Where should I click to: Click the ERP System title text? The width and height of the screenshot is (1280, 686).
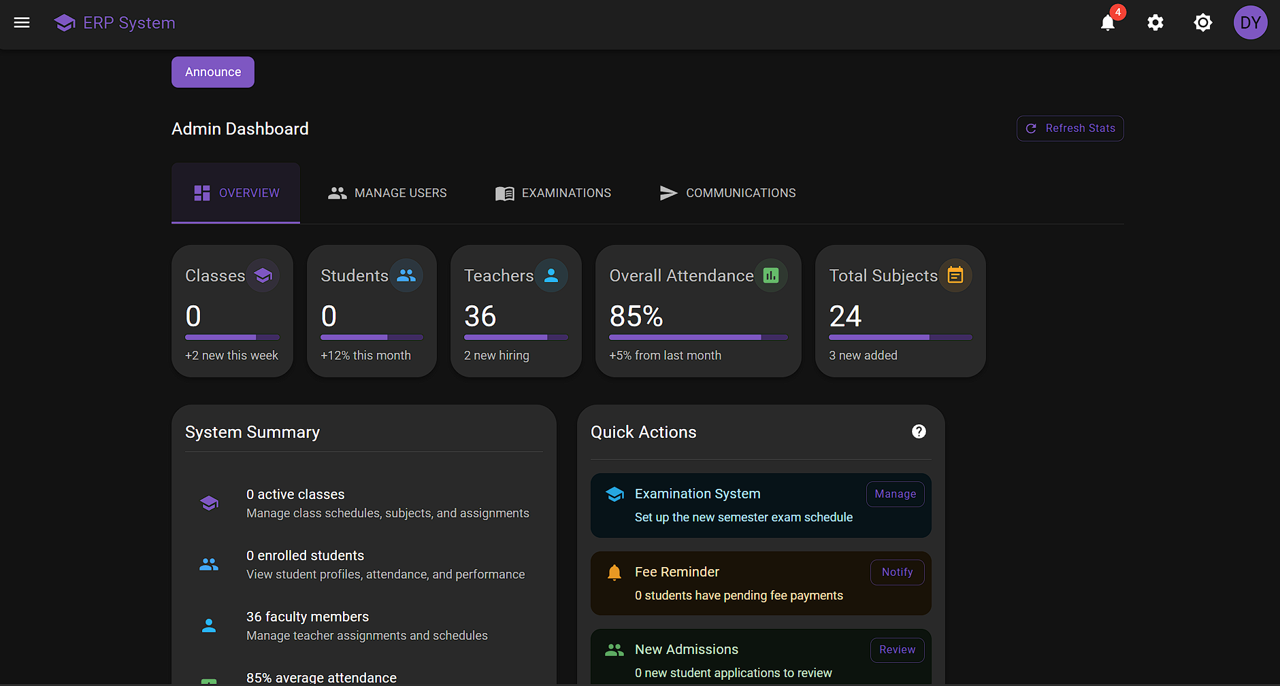(129, 23)
